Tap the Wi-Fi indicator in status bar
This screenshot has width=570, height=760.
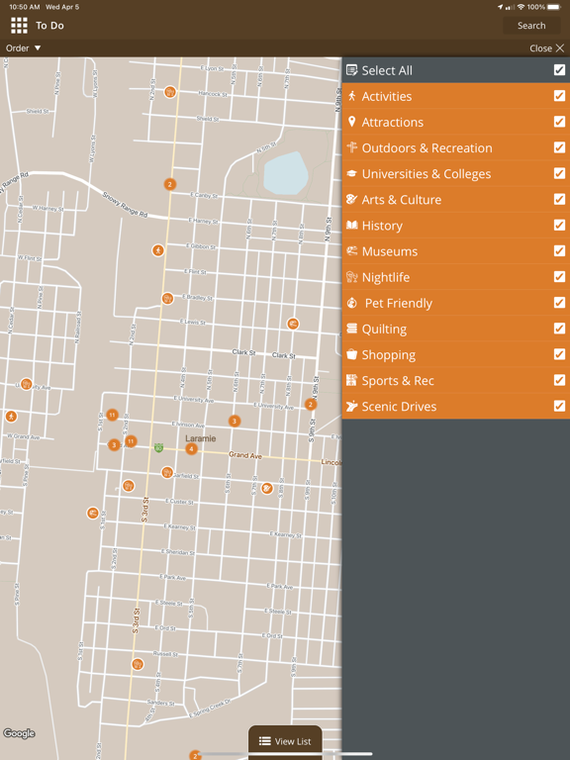pyautogui.click(x=522, y=7)
